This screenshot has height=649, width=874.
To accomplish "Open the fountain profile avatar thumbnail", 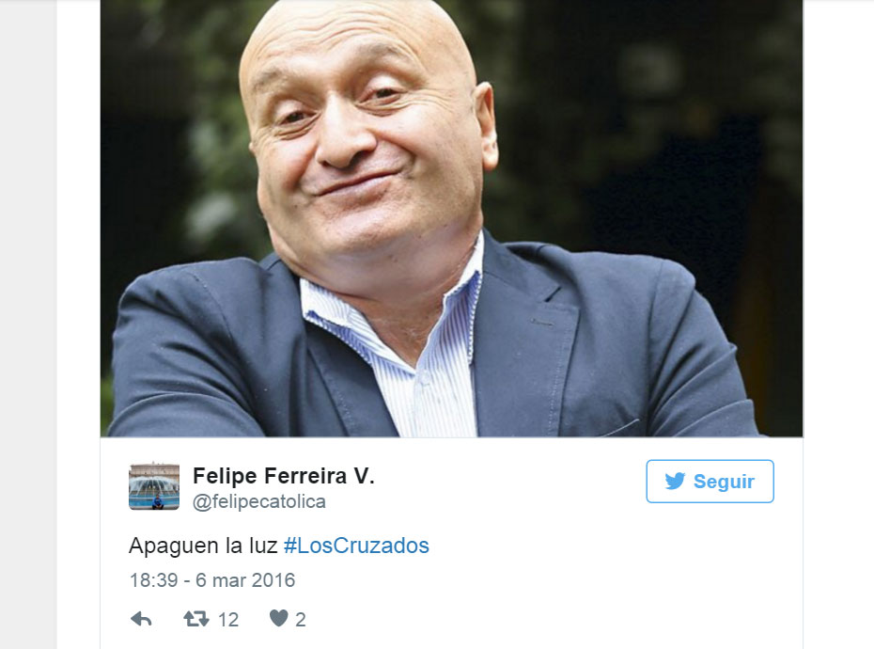I will pos(154,486).
